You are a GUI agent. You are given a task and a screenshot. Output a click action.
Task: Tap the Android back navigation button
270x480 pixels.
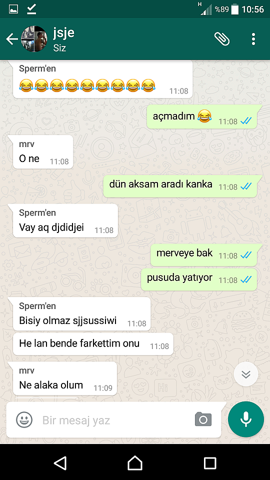click(x=60, y=463)
